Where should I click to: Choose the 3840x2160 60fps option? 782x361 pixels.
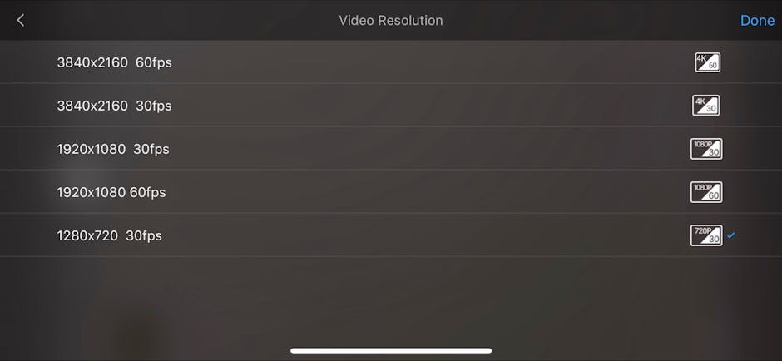coord(391,62)
